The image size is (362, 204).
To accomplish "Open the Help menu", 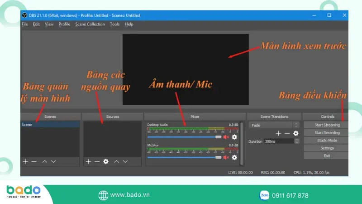I will click(x=129, y=24).
